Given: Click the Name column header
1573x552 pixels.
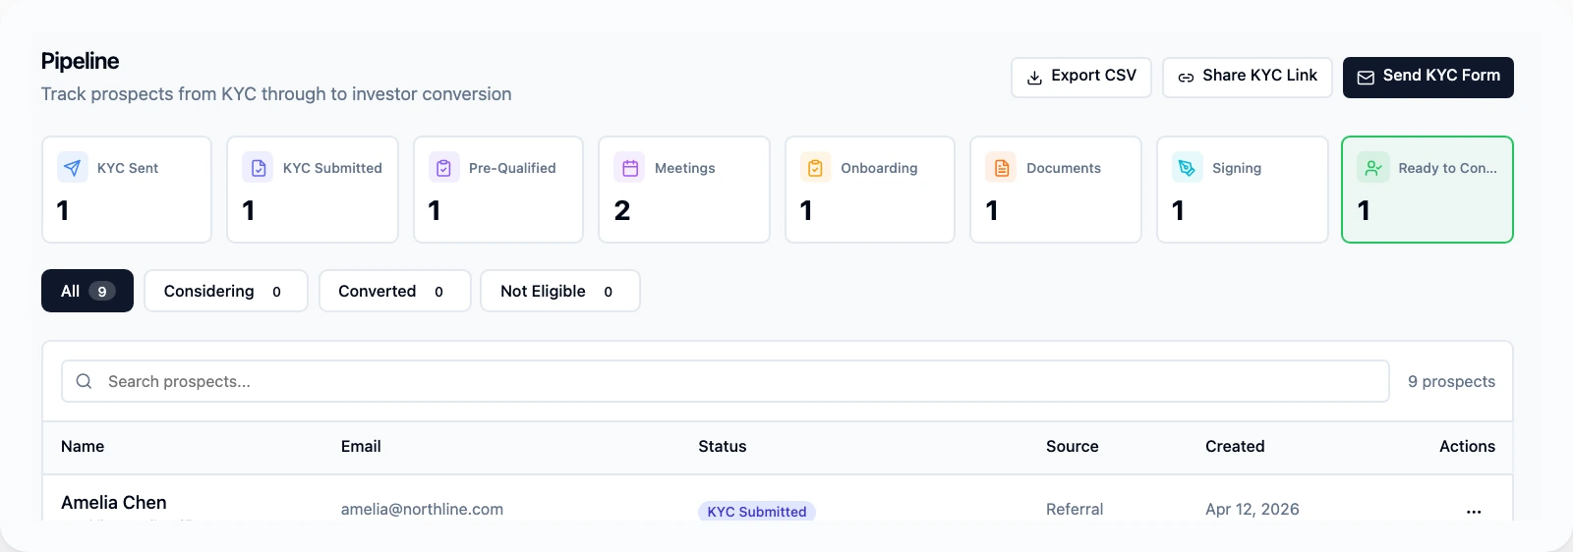Looking at the screenshot, I should [x=83, y=446].
